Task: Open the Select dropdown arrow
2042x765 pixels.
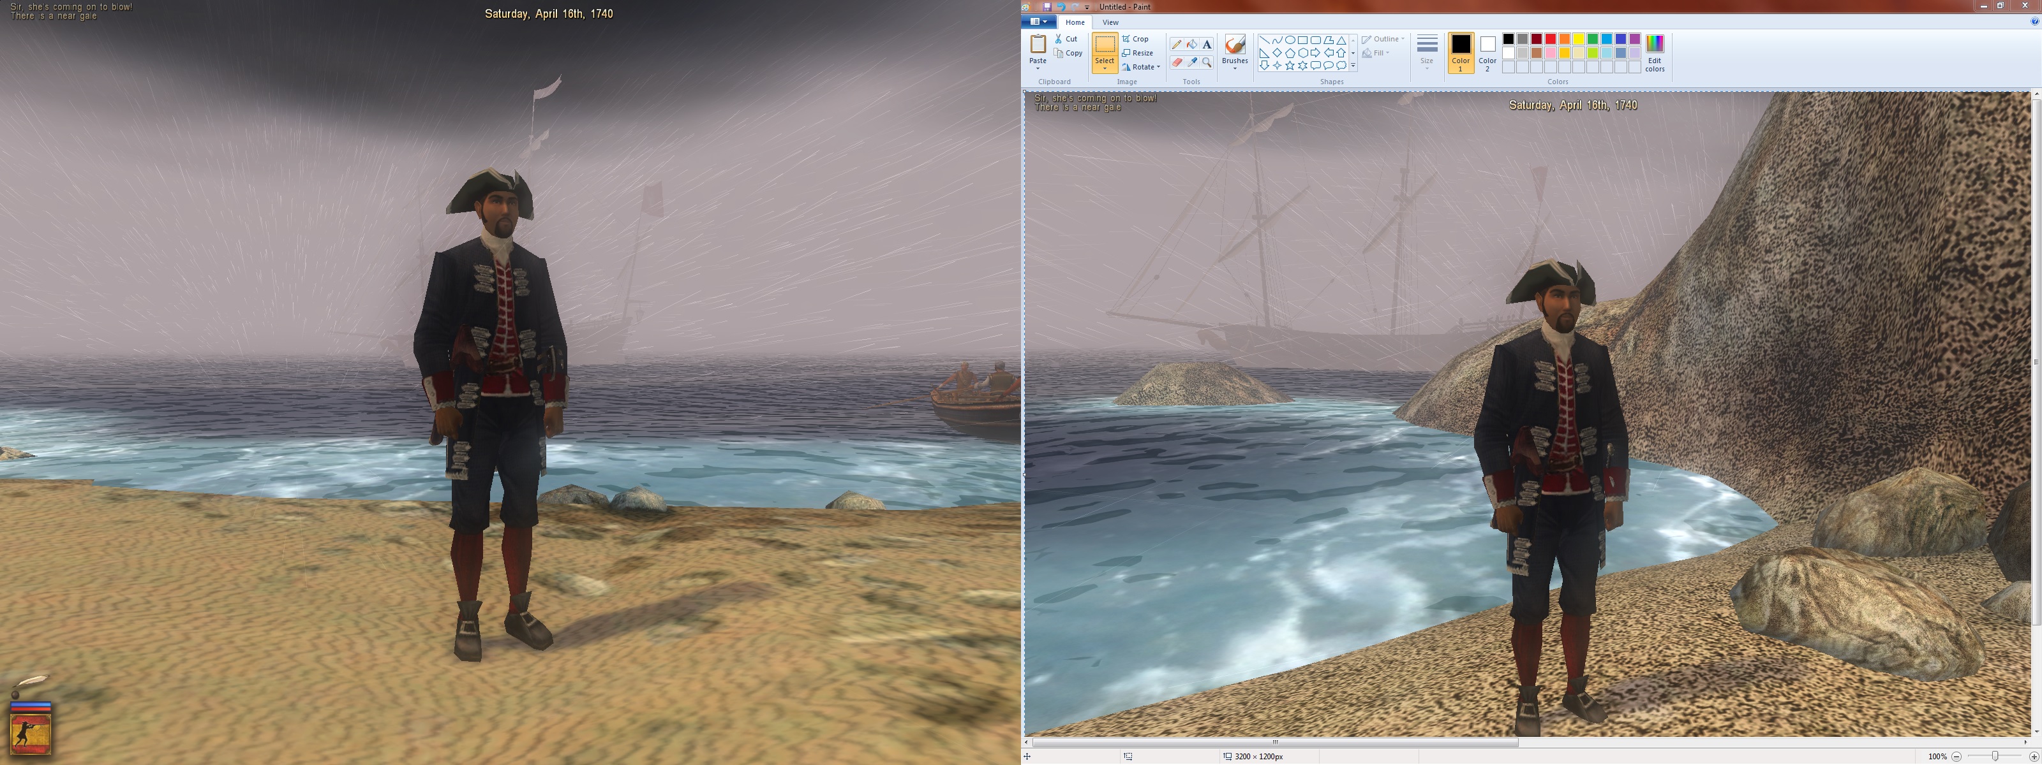Action: click(1104, 68)
